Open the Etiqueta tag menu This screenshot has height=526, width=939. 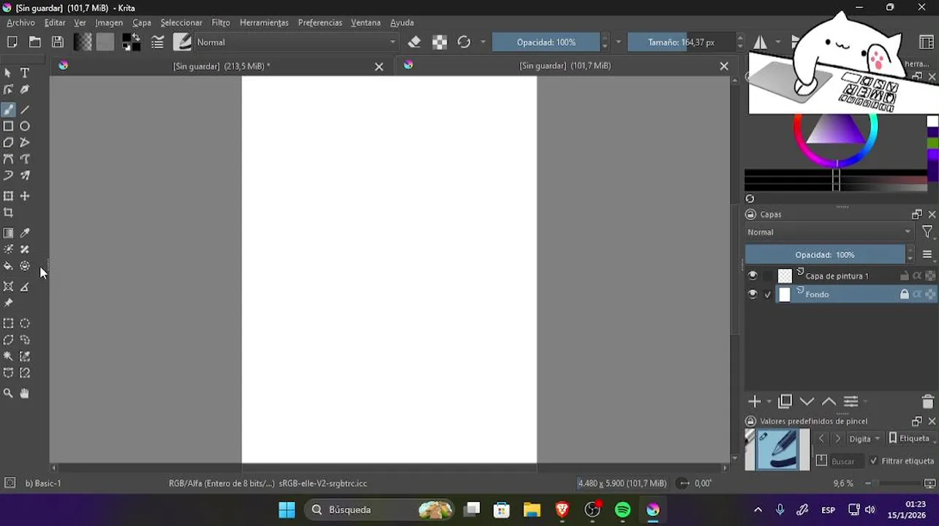pyautogui.click(x=910, y=438)
